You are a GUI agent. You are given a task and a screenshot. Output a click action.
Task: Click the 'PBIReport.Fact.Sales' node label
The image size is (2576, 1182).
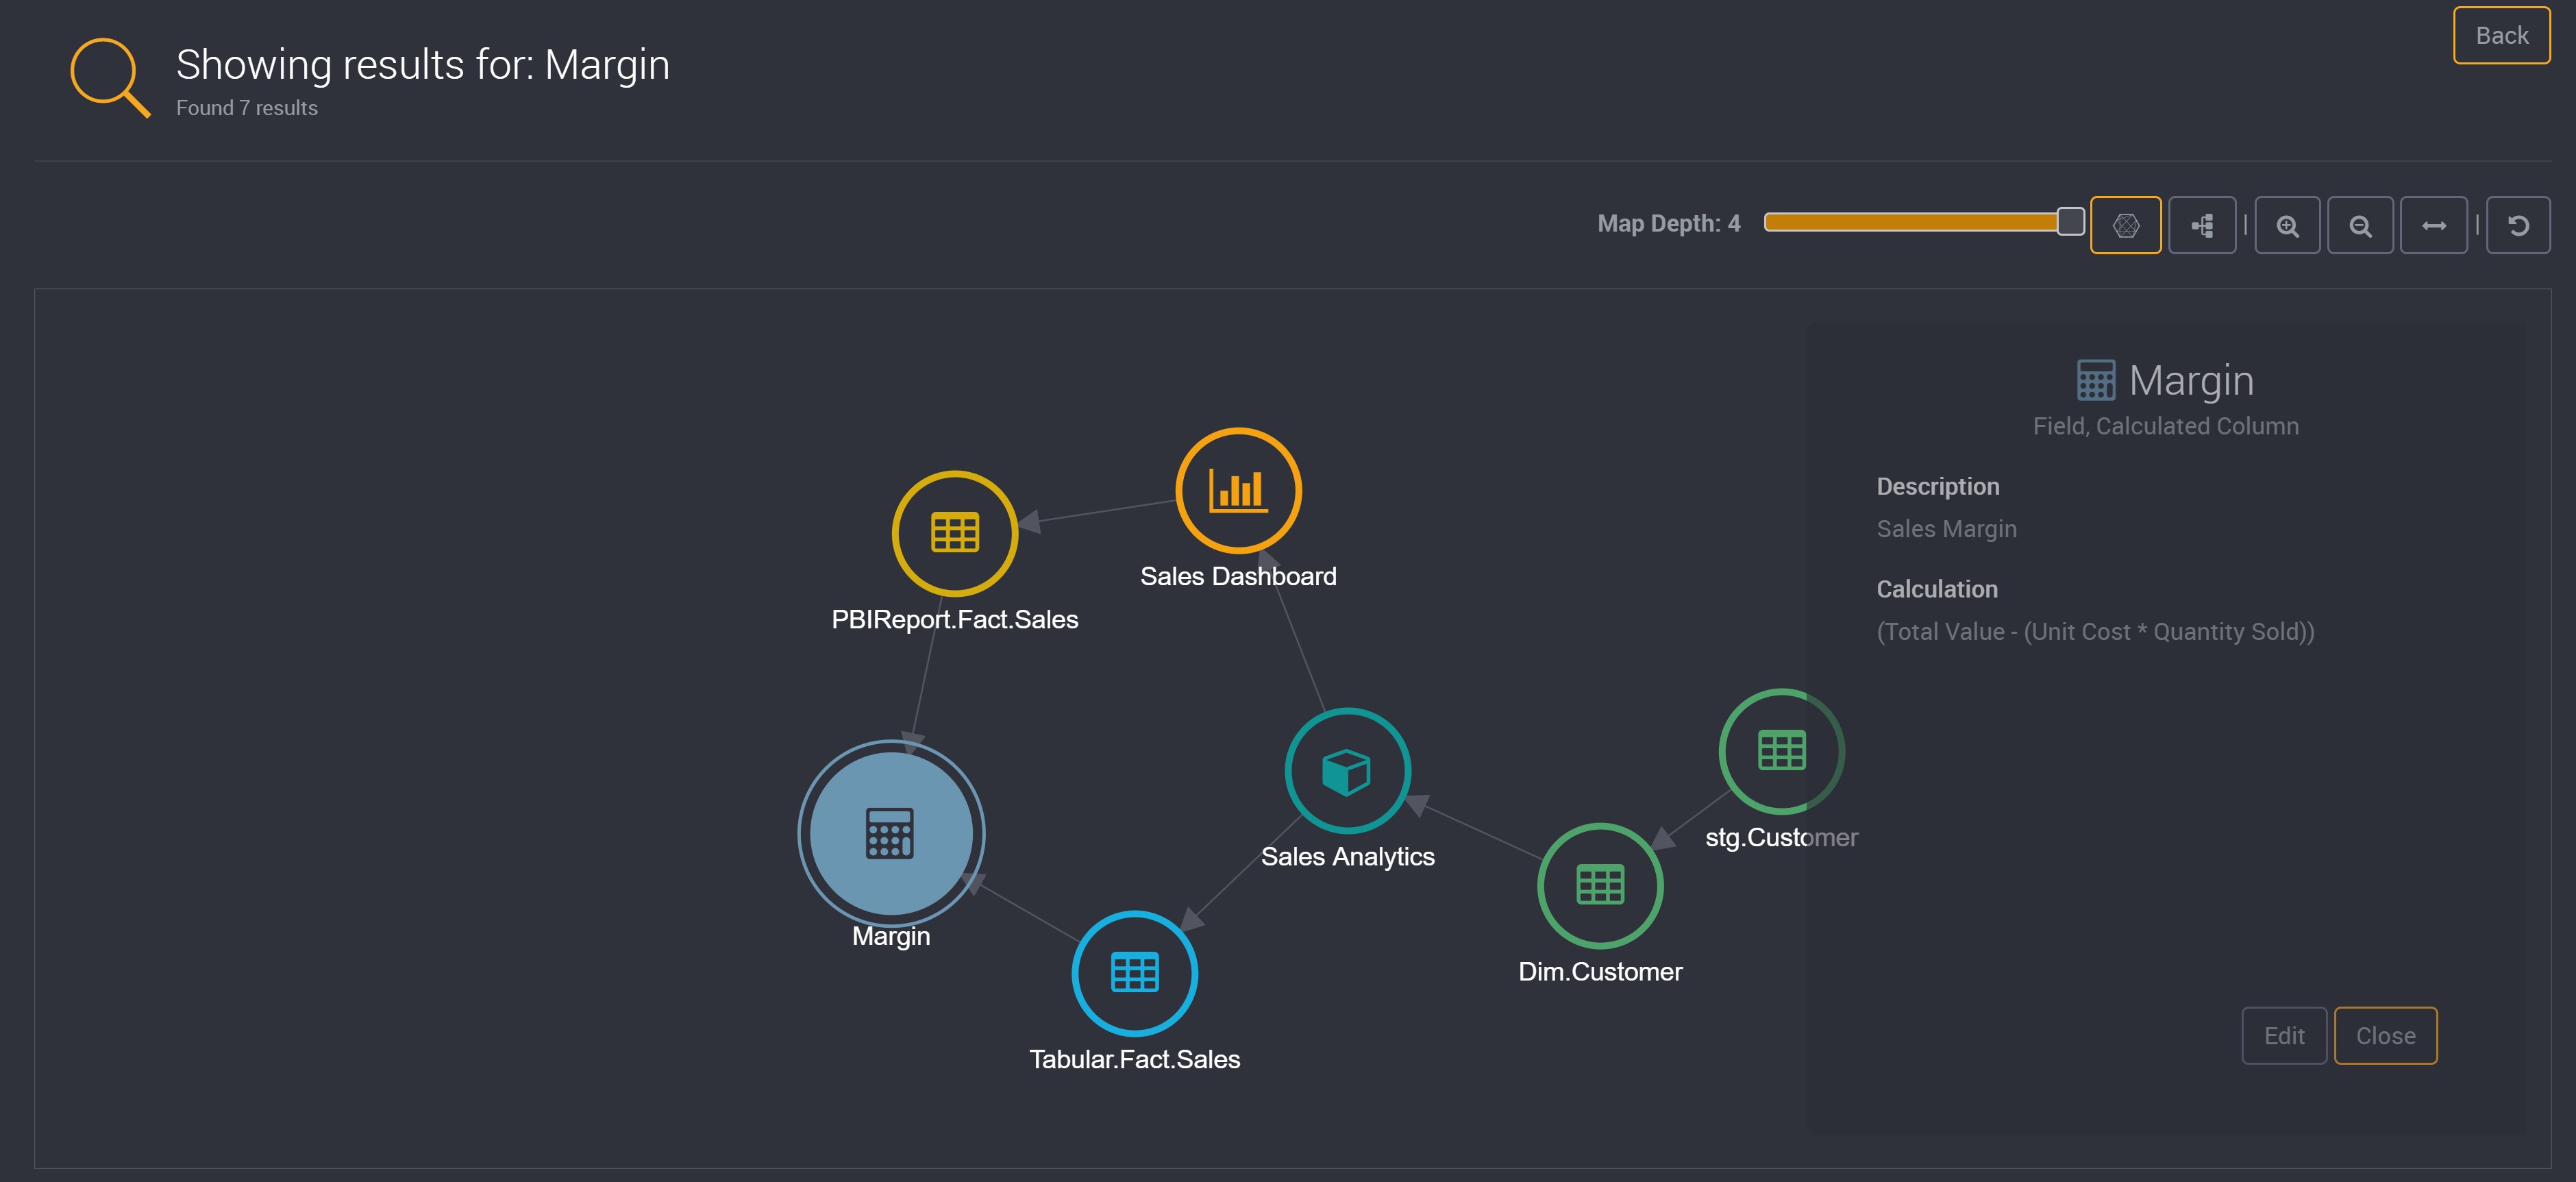pyautogui.click(x=955, y=620)
